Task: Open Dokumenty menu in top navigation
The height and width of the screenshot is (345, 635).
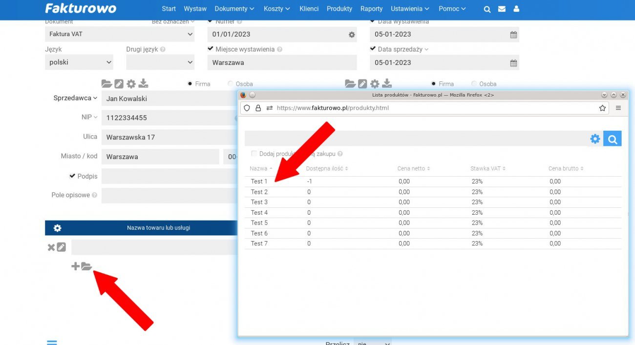Action: pos(234,9)
